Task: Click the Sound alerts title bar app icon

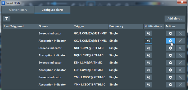Action: [x=3, y=3]
